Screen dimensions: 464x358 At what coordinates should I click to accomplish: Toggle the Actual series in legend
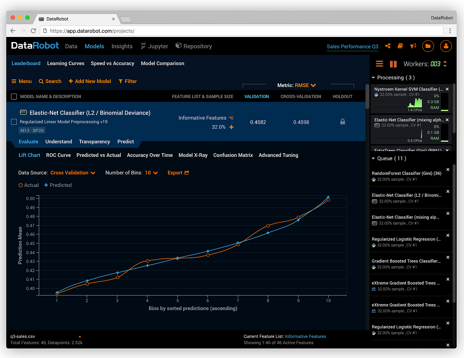tap(29, 185)
